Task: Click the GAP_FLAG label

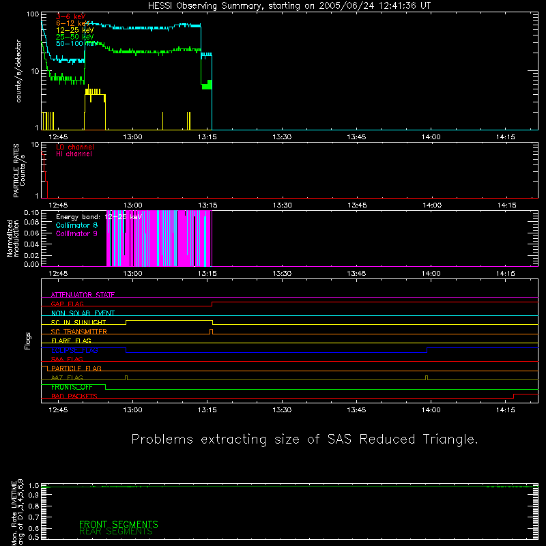Action: pos(67,304)
